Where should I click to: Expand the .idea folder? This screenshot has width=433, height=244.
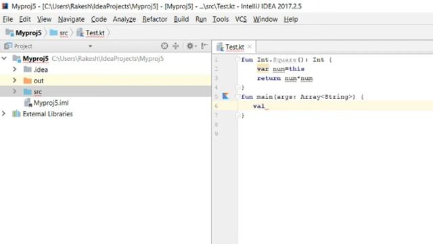[15, 69]
